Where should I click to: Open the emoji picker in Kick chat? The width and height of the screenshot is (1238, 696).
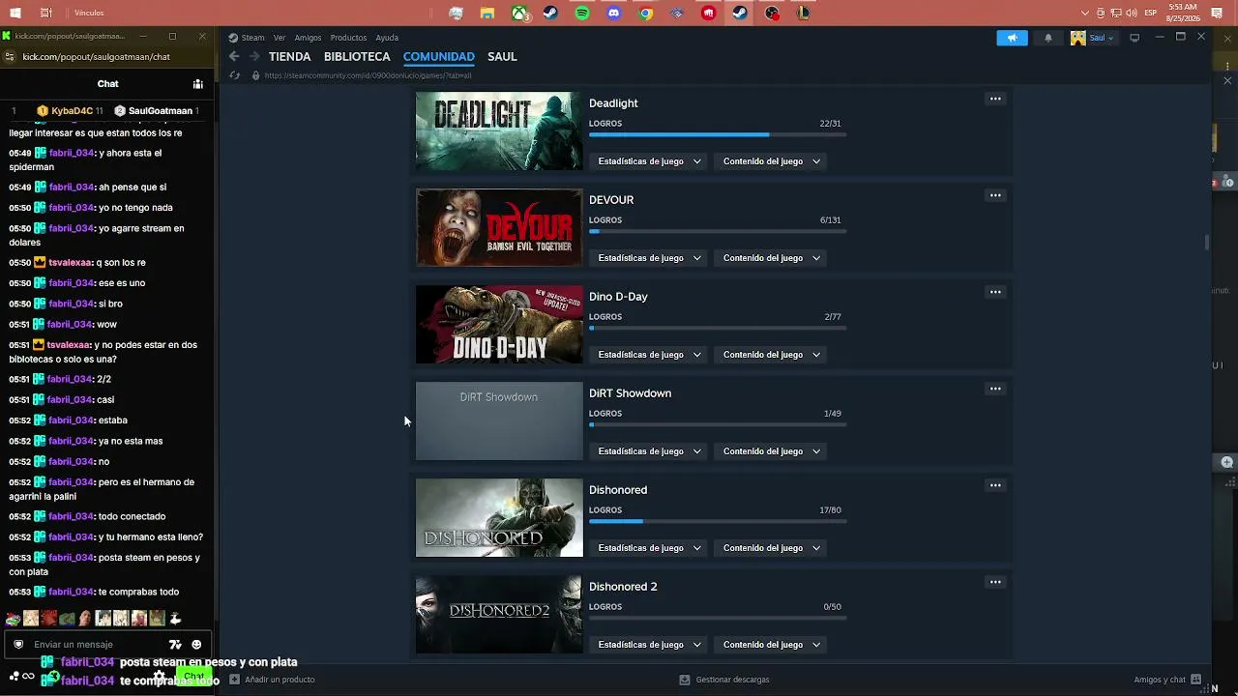click(x=196, y=645)
